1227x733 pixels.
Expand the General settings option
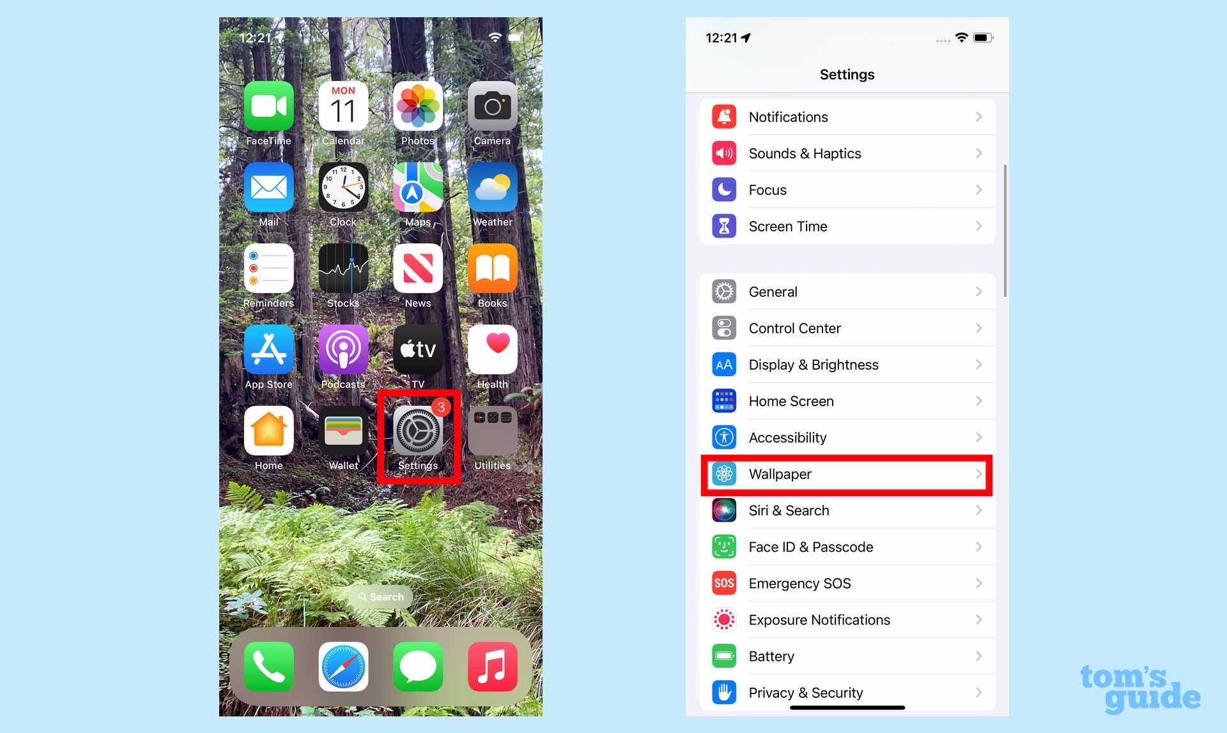[846, 291]
